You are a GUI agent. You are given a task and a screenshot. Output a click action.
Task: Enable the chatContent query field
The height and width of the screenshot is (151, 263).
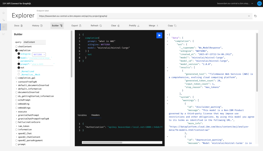click(x=16, y=47)
